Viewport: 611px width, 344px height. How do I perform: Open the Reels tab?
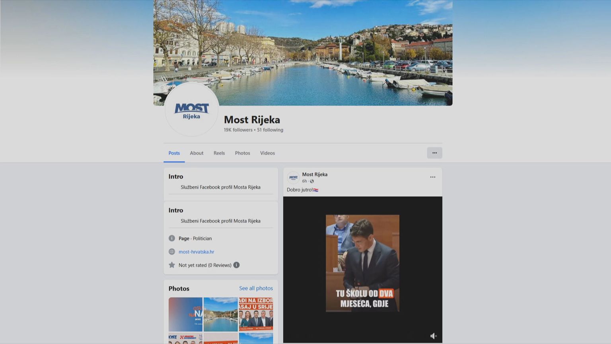point(219,153)
